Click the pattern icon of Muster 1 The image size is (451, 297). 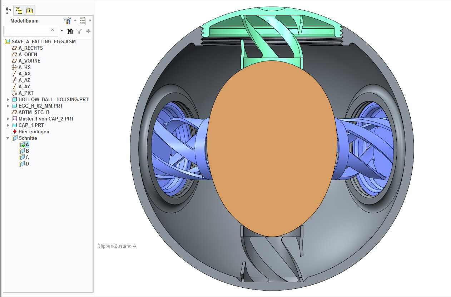[x=14, y=119]
